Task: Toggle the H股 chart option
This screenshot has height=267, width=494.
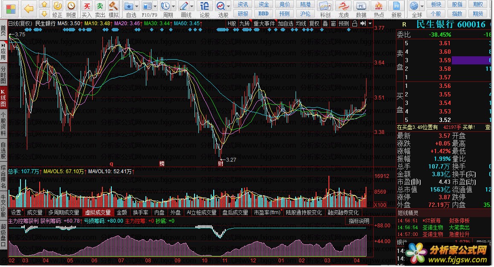Action: pyautogui.click(x=232, y=23)
